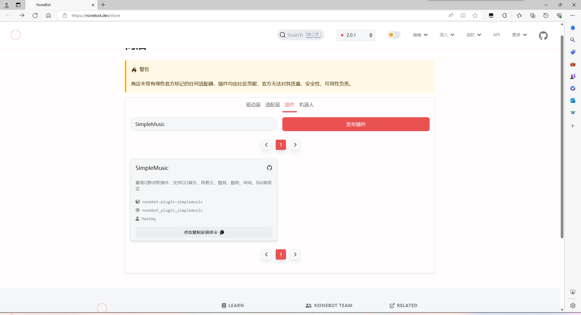The image size is (581, 315).
Task: Click the page vertical scrollbar
Action: click(562, 137)
